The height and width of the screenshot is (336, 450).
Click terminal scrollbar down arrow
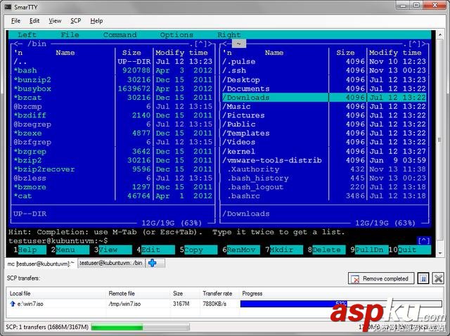click(x=440, y=253)
